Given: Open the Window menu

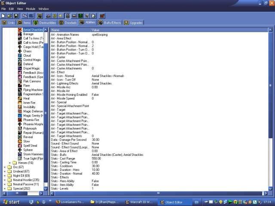Looking at the screenshot, I should [43, 9].
